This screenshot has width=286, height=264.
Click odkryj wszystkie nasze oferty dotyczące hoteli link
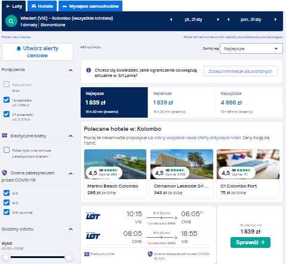click(x=198, y=137)
